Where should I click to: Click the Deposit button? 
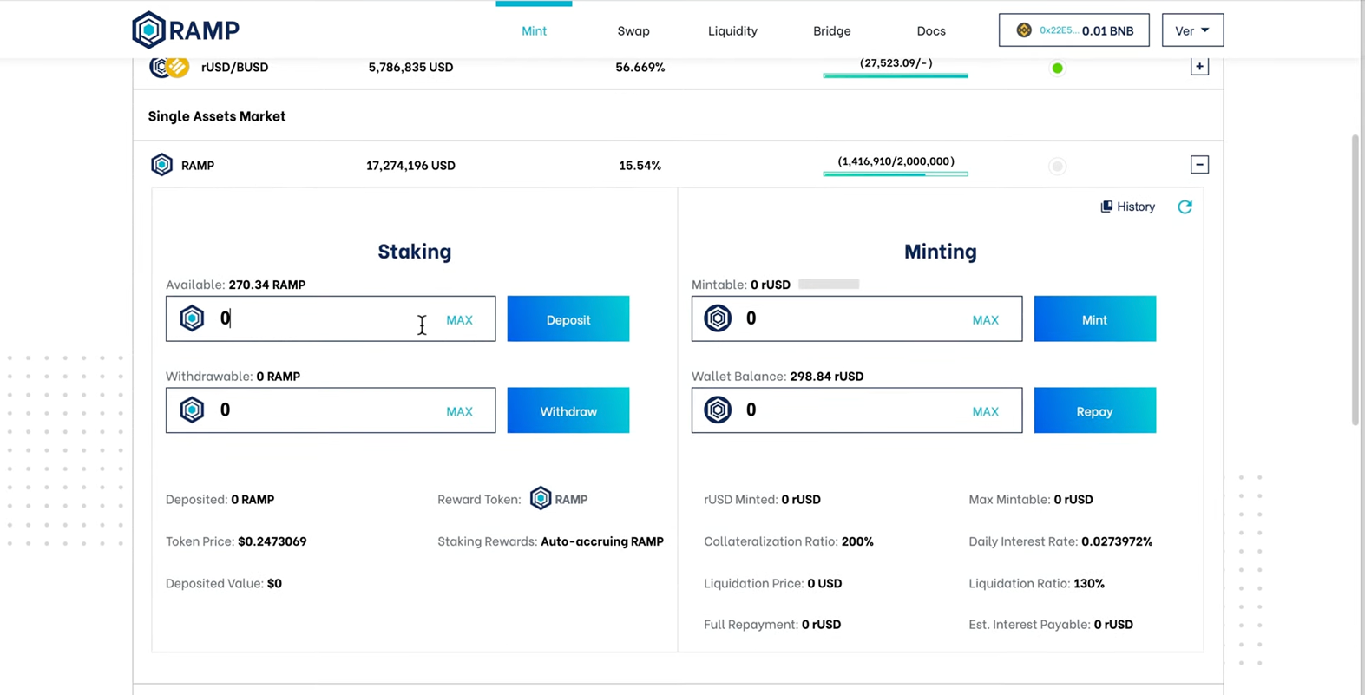click(x=568, y=319)
